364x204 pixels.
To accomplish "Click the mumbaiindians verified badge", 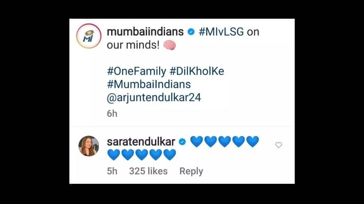I will pyautogui.click(x=191, y=32).
